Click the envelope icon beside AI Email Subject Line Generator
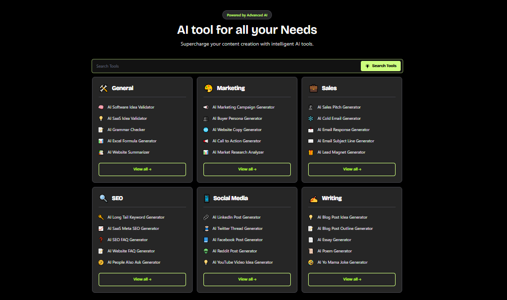The height and width of the screenshot is (300, 507). point(311,141)
